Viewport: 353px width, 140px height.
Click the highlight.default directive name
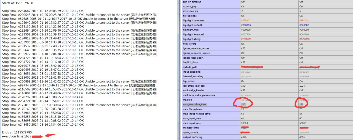[193, 25]
